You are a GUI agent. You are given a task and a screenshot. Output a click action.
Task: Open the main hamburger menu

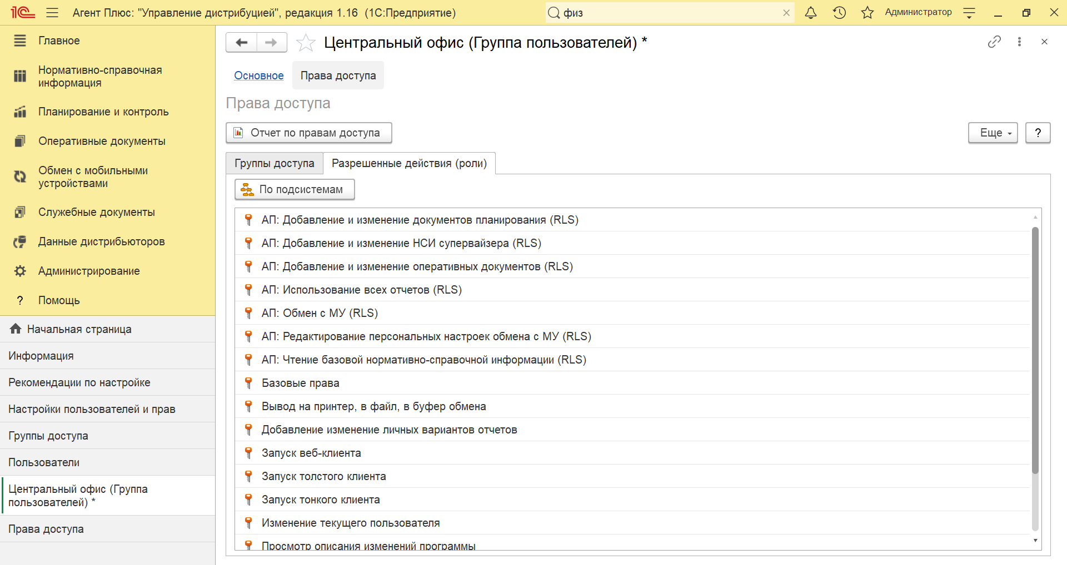pyautogui.click(x=52, y=13)
